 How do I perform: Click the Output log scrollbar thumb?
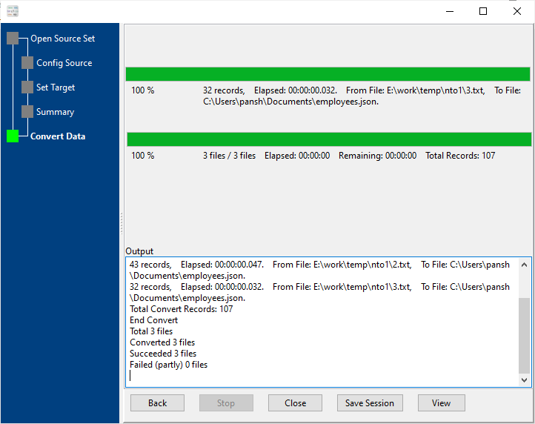pos(525,334)
